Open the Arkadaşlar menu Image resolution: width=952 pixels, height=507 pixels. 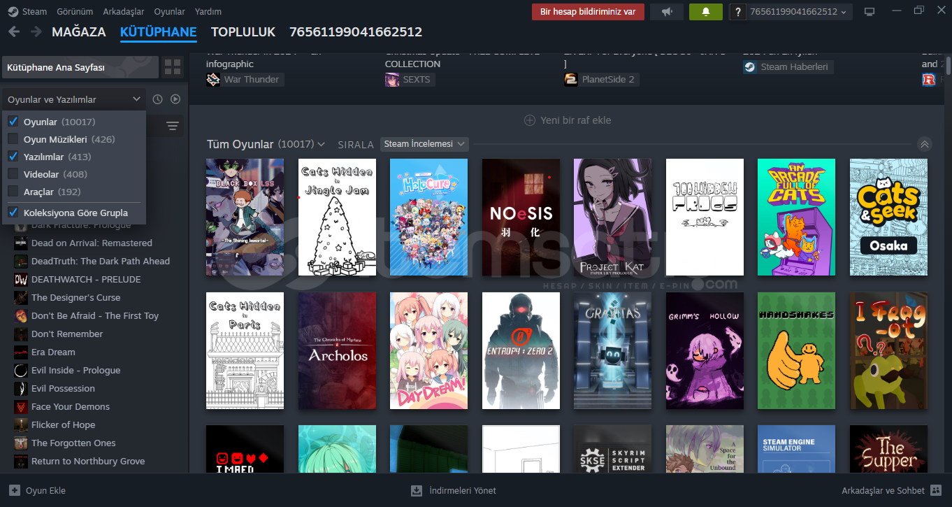point(124,11)
